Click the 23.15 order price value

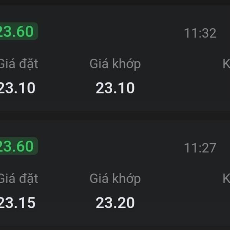(x=17, y=203)
